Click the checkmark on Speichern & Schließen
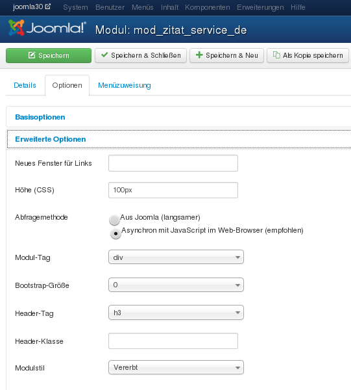The image size is (351, 390). 104,55
